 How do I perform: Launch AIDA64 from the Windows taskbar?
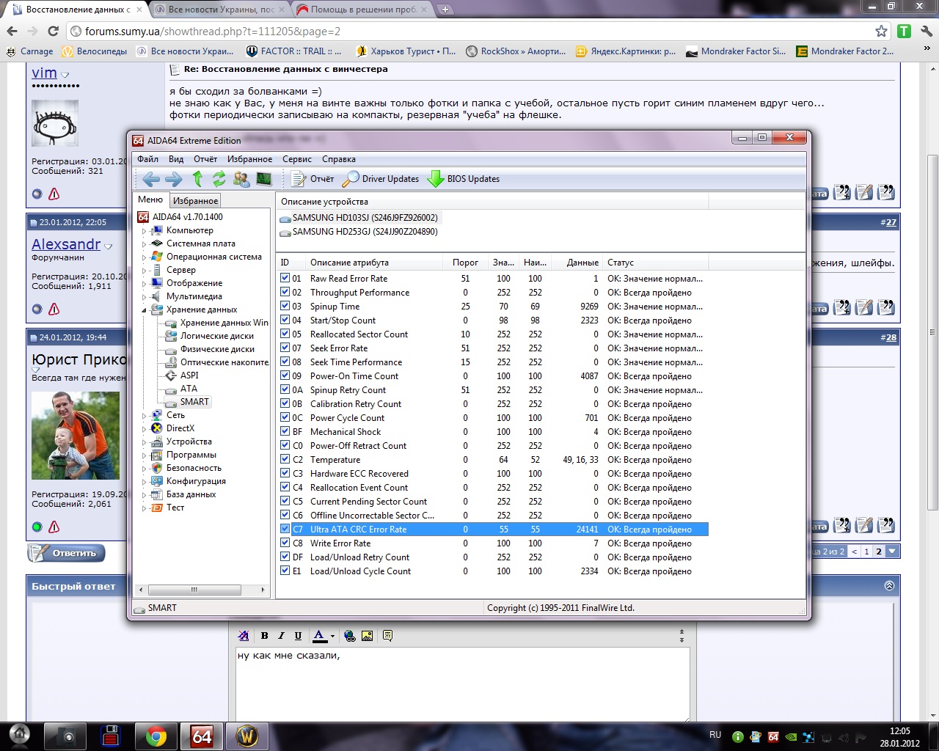(202, 736)
